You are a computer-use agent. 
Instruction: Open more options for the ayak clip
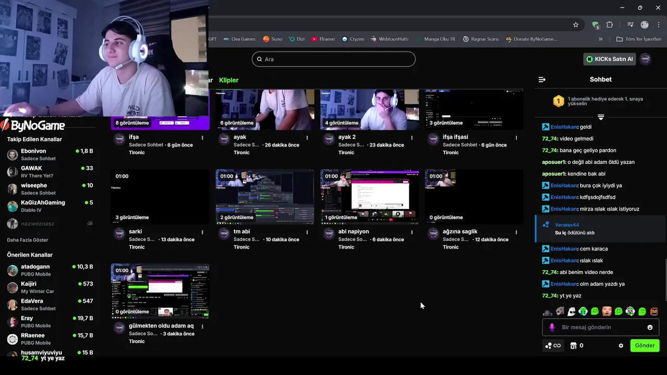[307, 137]
